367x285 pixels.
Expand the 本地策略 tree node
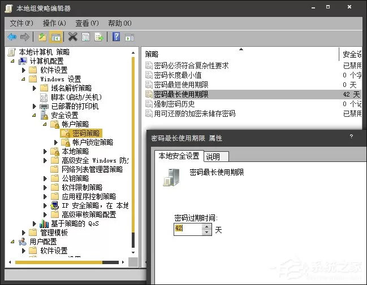pos(45,151)
